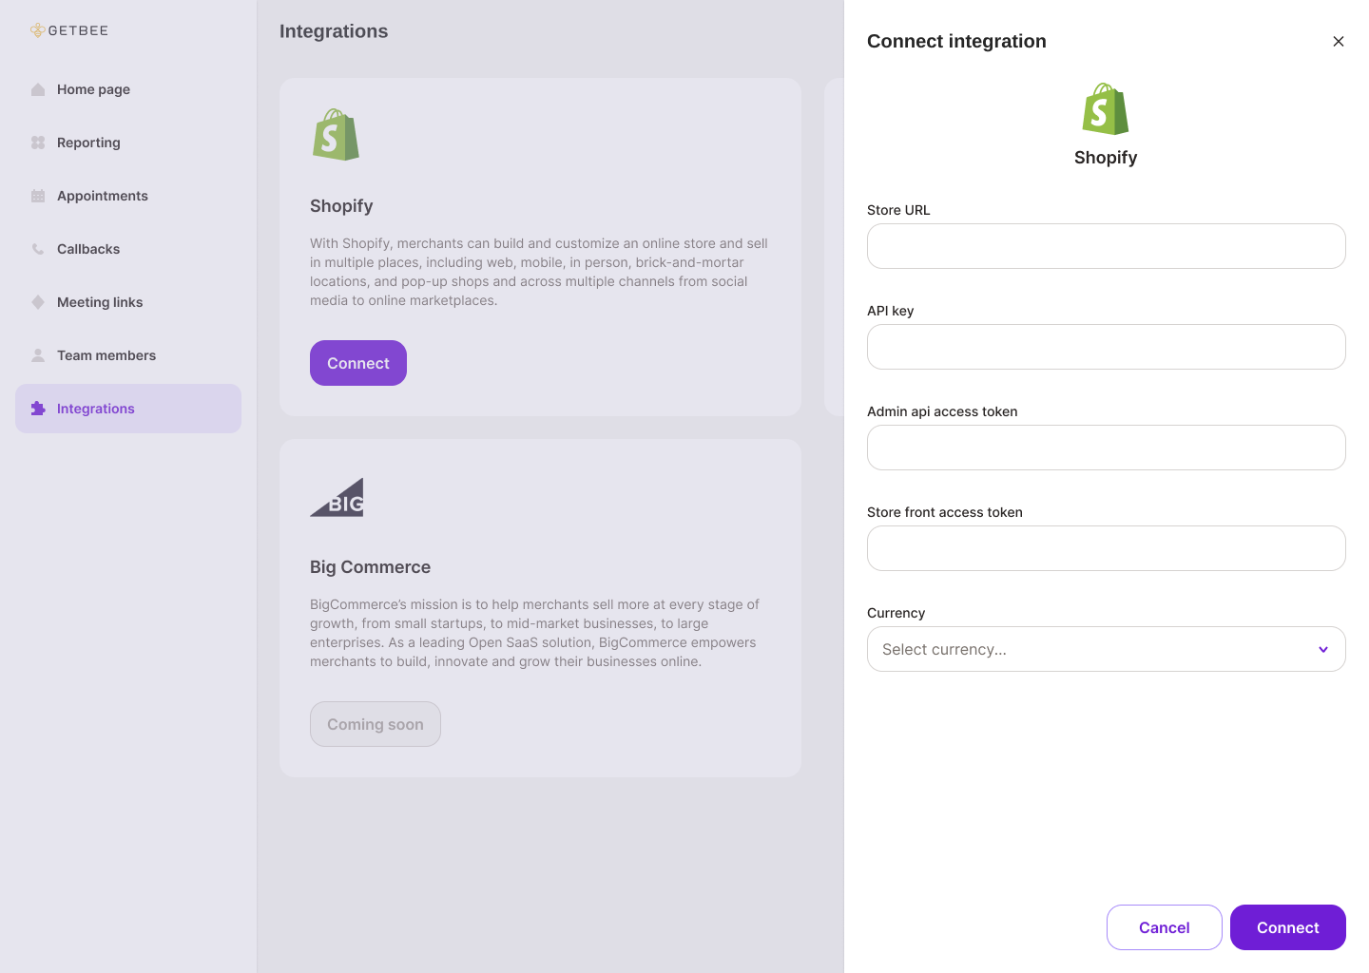The image size is (1369, 973).
Task: Click the Admin api access token label
Action: (x=942, y=411)
